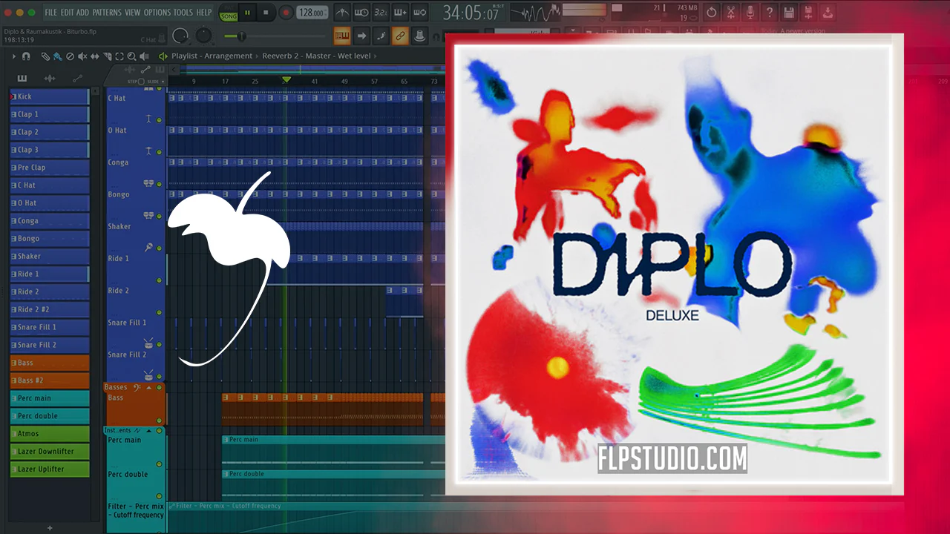Toggle mute on Conga track

159,183
